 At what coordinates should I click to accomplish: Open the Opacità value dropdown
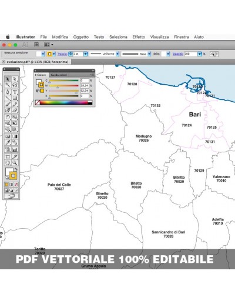tap(200, 54)
